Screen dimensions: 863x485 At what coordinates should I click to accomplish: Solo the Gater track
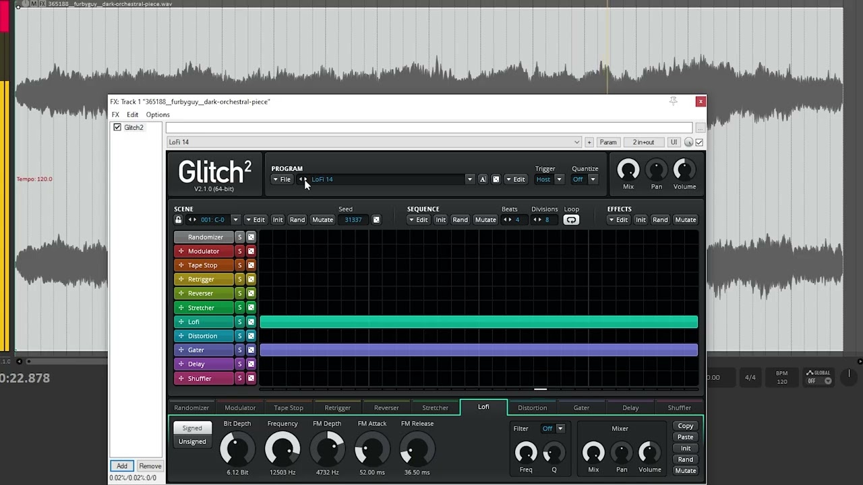(239, 350)
